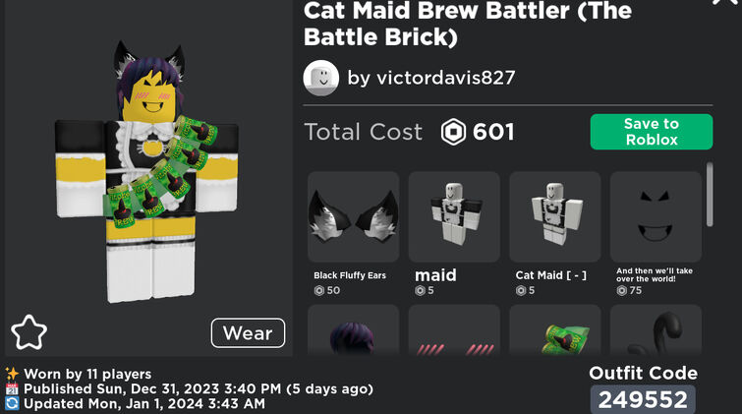Image resolution: width=742 pixels, height=414 pixels.
Task: Click the refresh icon beside Updated date
Action: (12, 403)
